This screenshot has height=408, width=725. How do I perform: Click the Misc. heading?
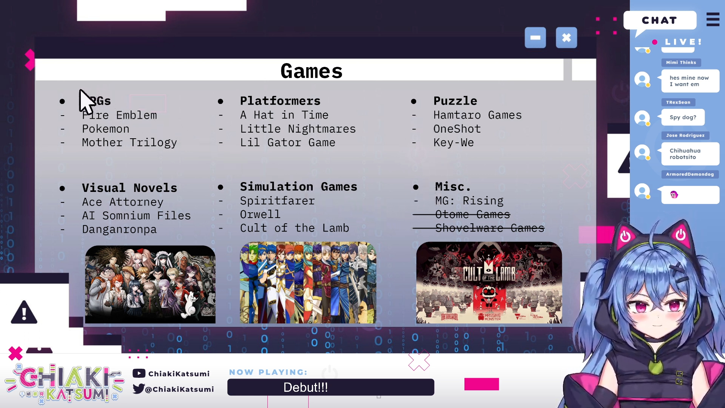tap(453, 187)
